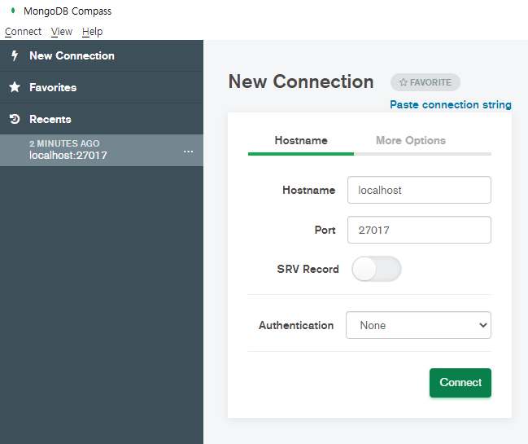
Task: Open the Connect menu
Action: (x=23, y=31)
